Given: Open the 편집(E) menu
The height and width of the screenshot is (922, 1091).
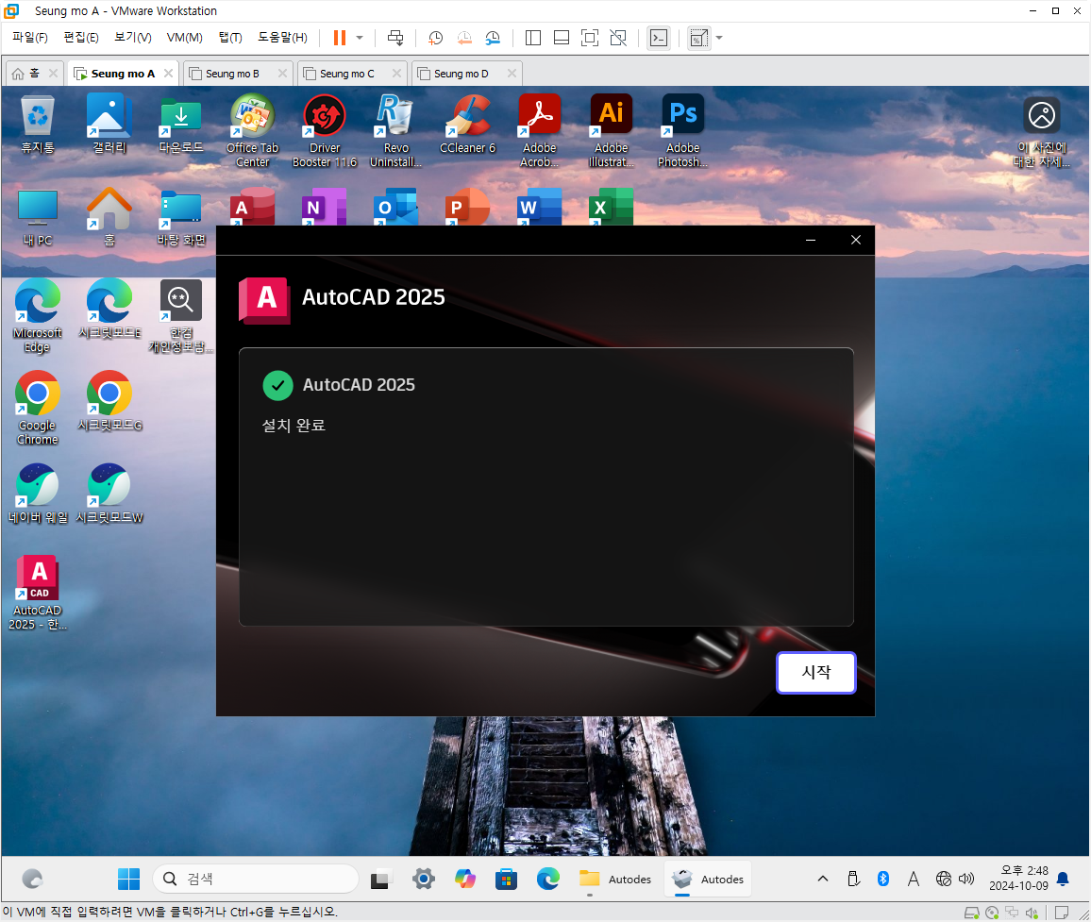Looking at the screenshot, I should [81, 38].
